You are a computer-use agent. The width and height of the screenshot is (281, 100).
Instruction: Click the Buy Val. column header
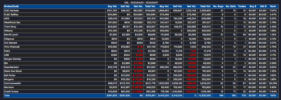(112, 6)
